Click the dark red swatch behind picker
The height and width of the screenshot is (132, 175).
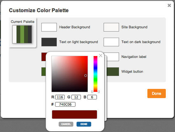[44, 57]
